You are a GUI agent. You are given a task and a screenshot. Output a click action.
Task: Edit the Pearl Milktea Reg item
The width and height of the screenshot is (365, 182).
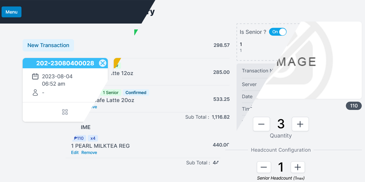[75, 153]
